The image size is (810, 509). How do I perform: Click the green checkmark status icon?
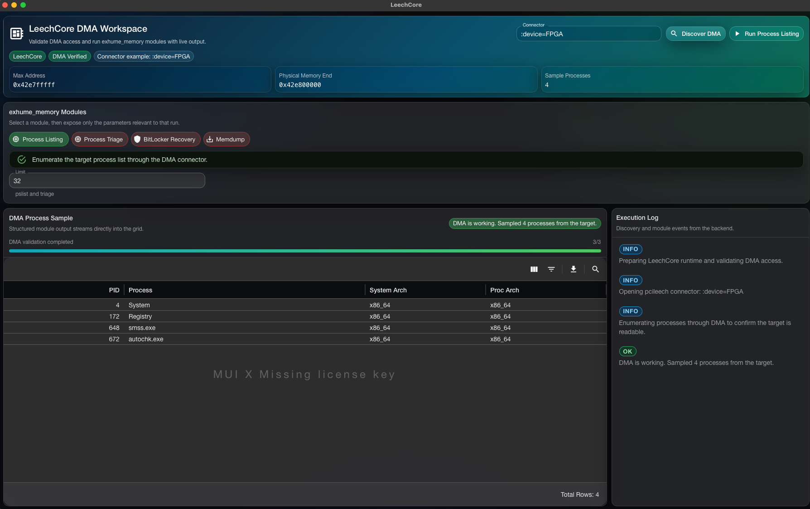point(22,160)
